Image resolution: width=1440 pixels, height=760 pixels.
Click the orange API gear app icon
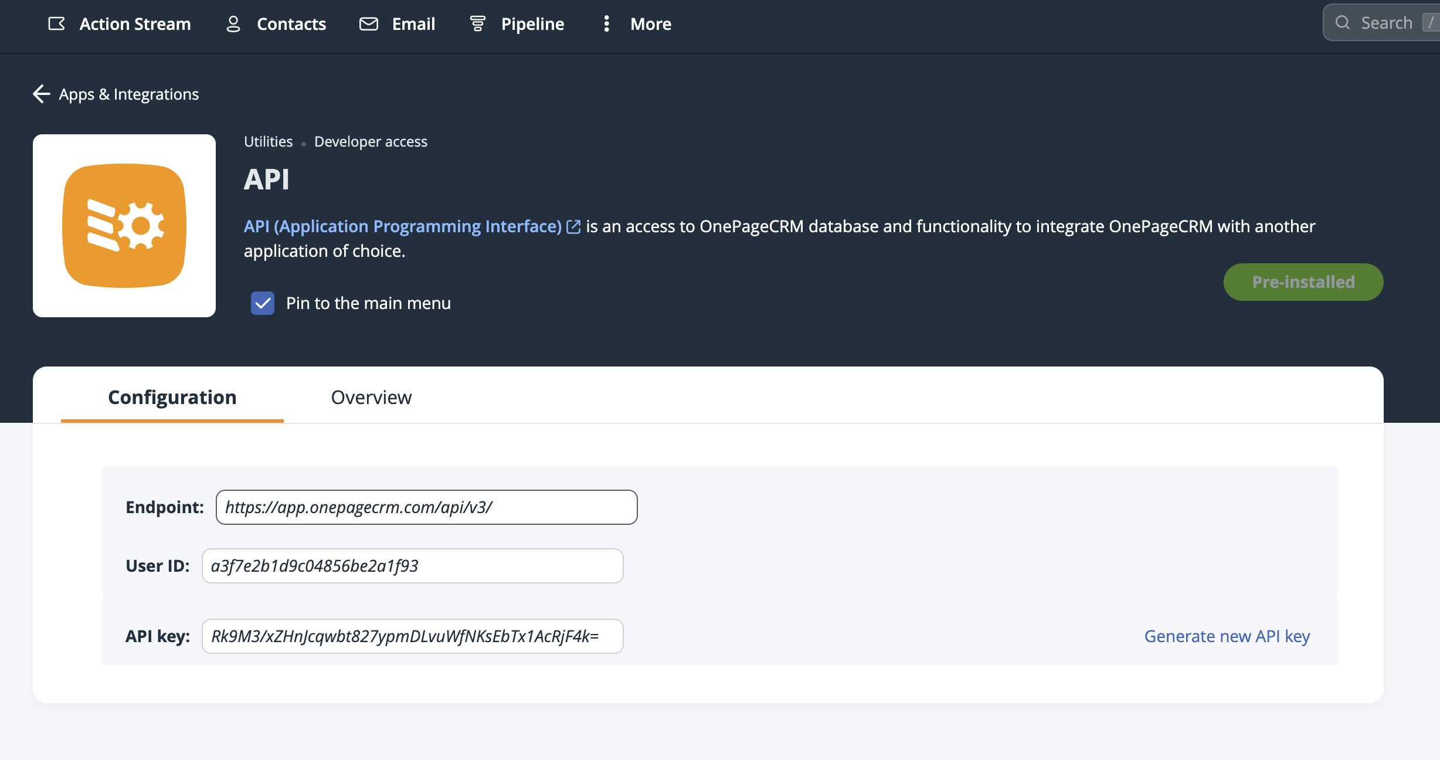[x=124, y=226]
